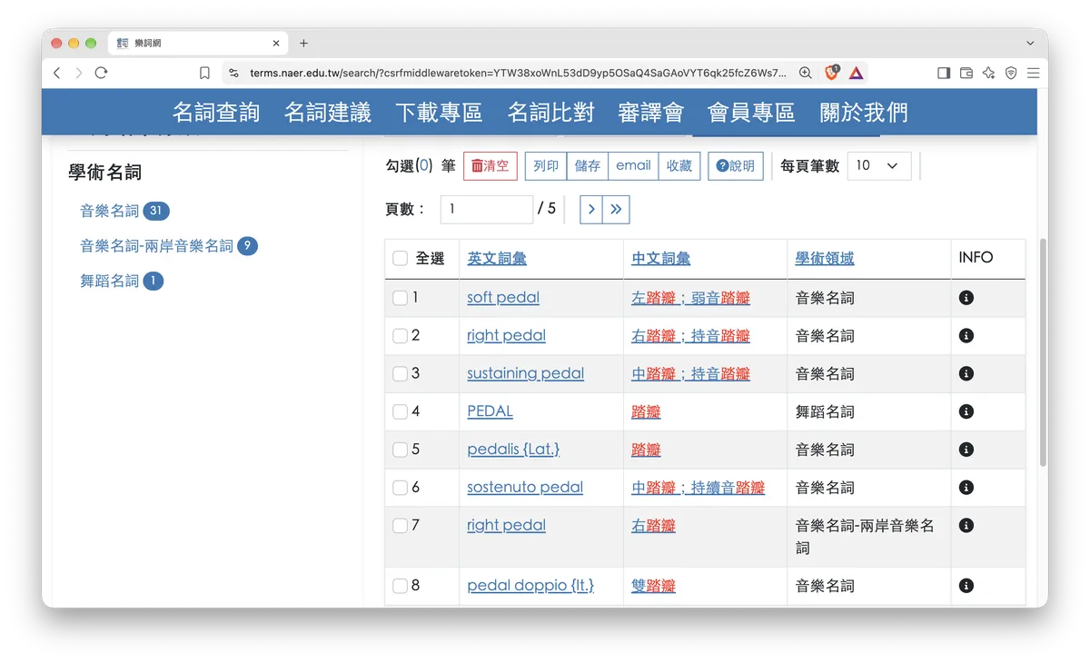
Task: Open 名詞查詢 in the navigation bar
Action: (x=216, y=113)
